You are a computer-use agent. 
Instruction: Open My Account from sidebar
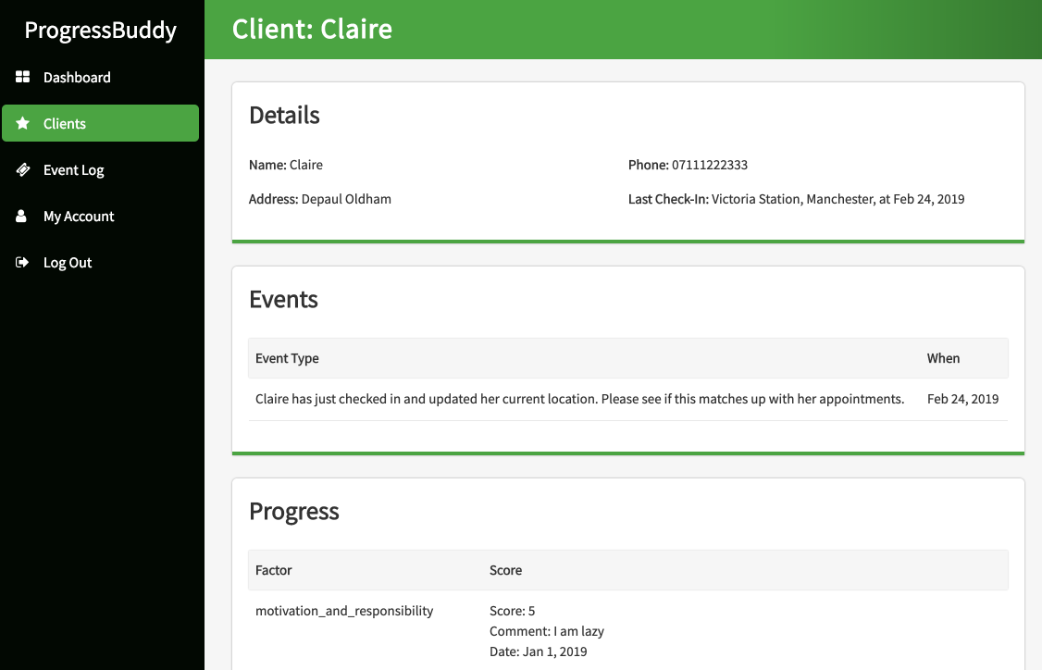click(100, 216)
